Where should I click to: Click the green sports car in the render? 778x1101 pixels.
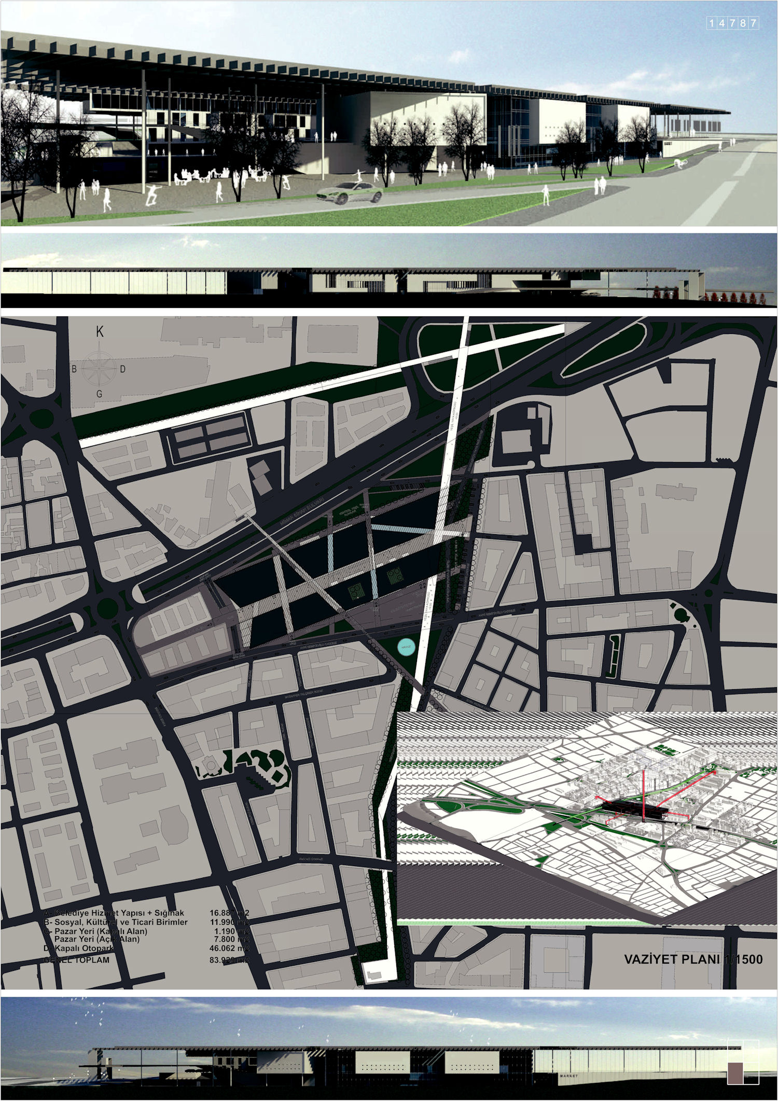pos(350,192)
